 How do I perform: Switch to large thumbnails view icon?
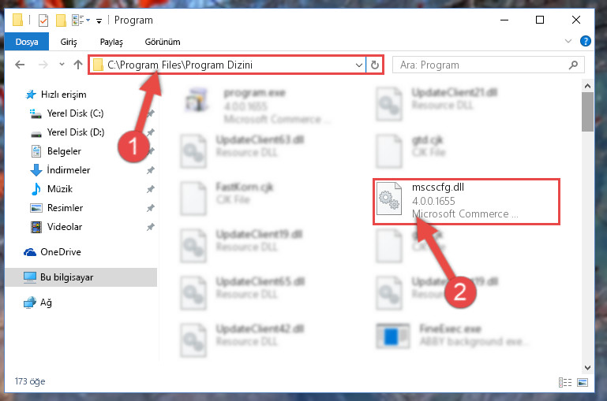point(583,382)
